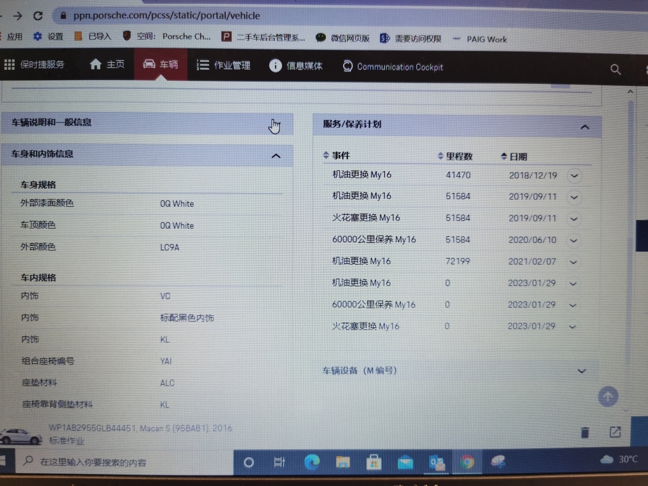Select 外部颜色 value LC9A
Screen dimensions: 648x486
tap(170, 247)
